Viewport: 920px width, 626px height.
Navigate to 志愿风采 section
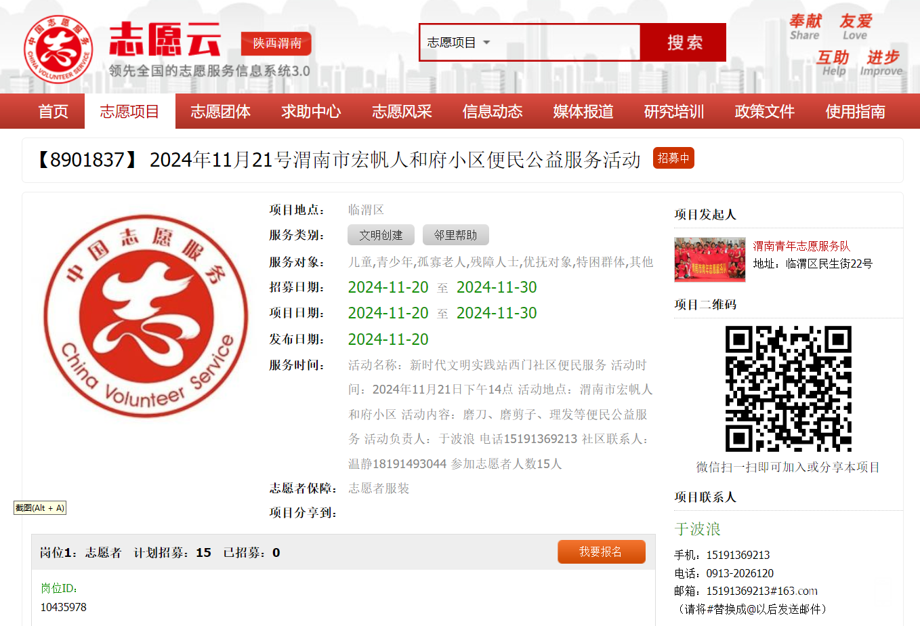[402, 112]
